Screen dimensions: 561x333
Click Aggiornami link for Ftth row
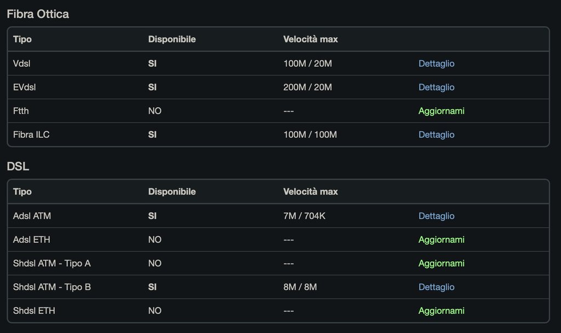441,111
